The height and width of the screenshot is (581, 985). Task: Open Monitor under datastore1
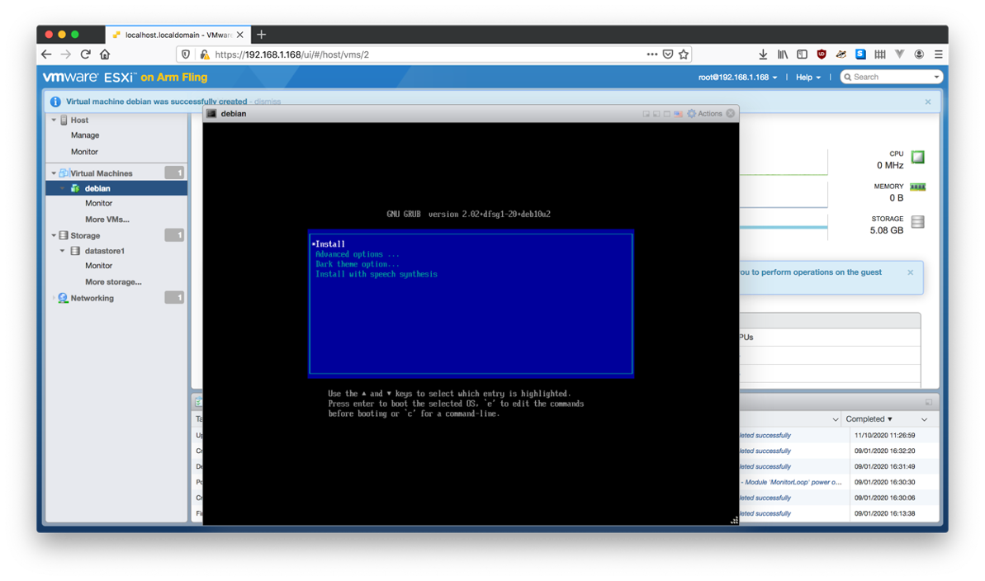pos(98,266)
